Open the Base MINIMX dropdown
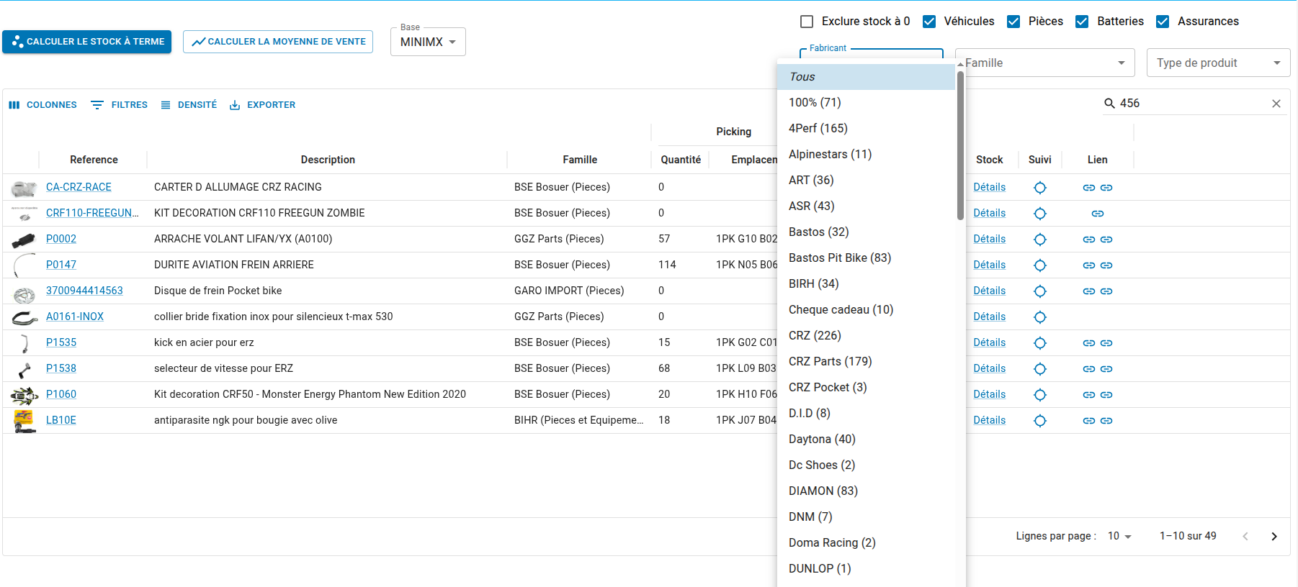This screenshot has width=1298, height=587. pyautogui.click(x=428, y=42)
